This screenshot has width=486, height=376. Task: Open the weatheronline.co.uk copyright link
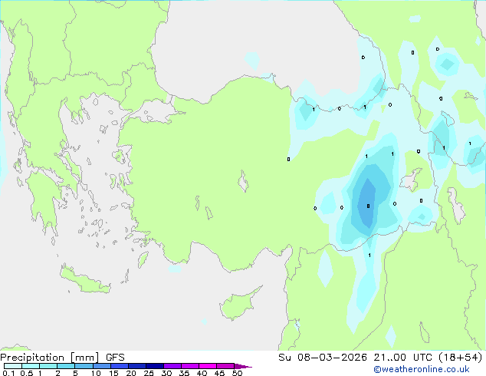[421, 369]
